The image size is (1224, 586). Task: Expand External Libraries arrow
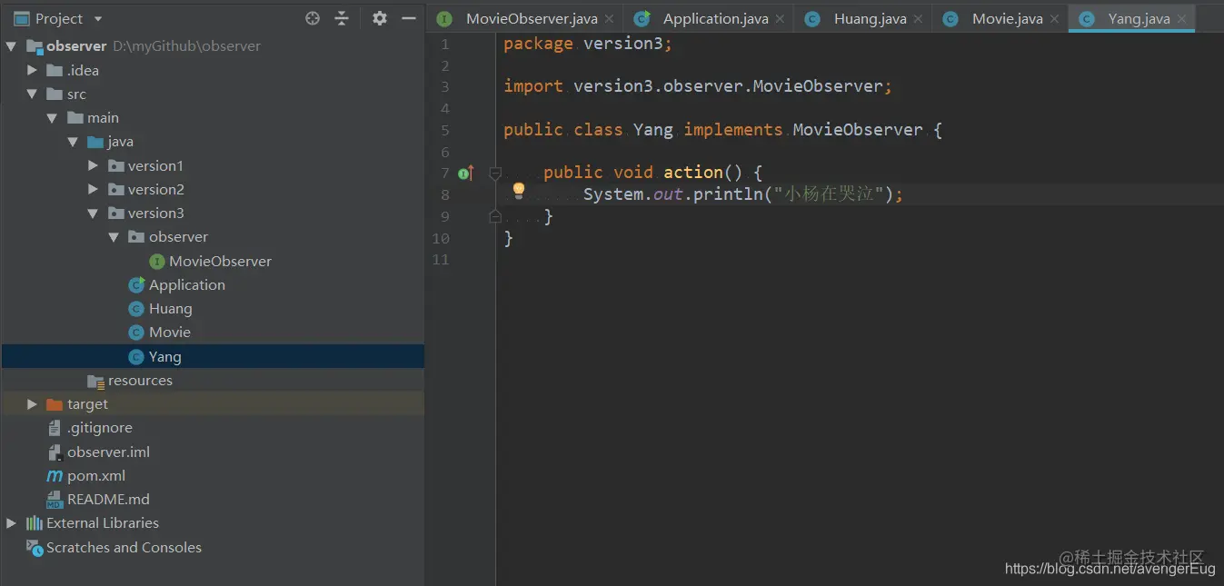point(12,523)
